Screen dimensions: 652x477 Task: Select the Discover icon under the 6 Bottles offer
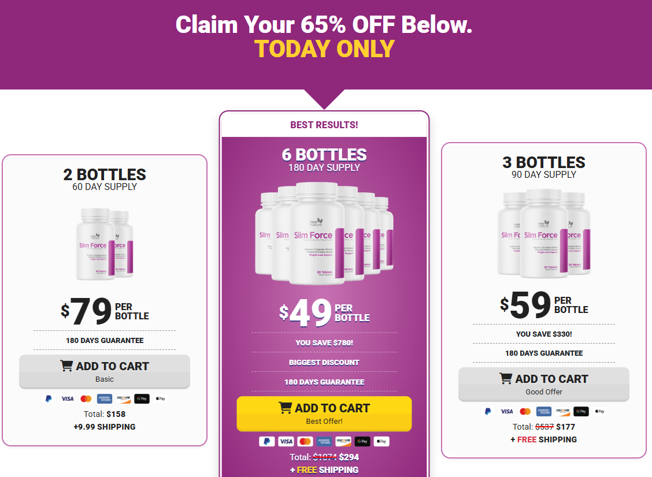pyautogui.click(x=343, y=441)
